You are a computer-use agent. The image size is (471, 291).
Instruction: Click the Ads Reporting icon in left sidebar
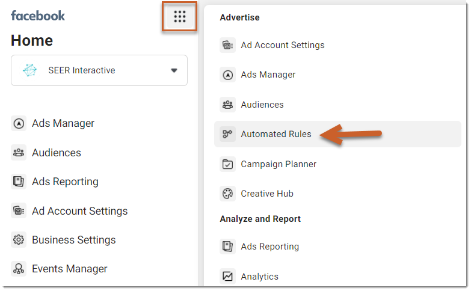[19, 182]
